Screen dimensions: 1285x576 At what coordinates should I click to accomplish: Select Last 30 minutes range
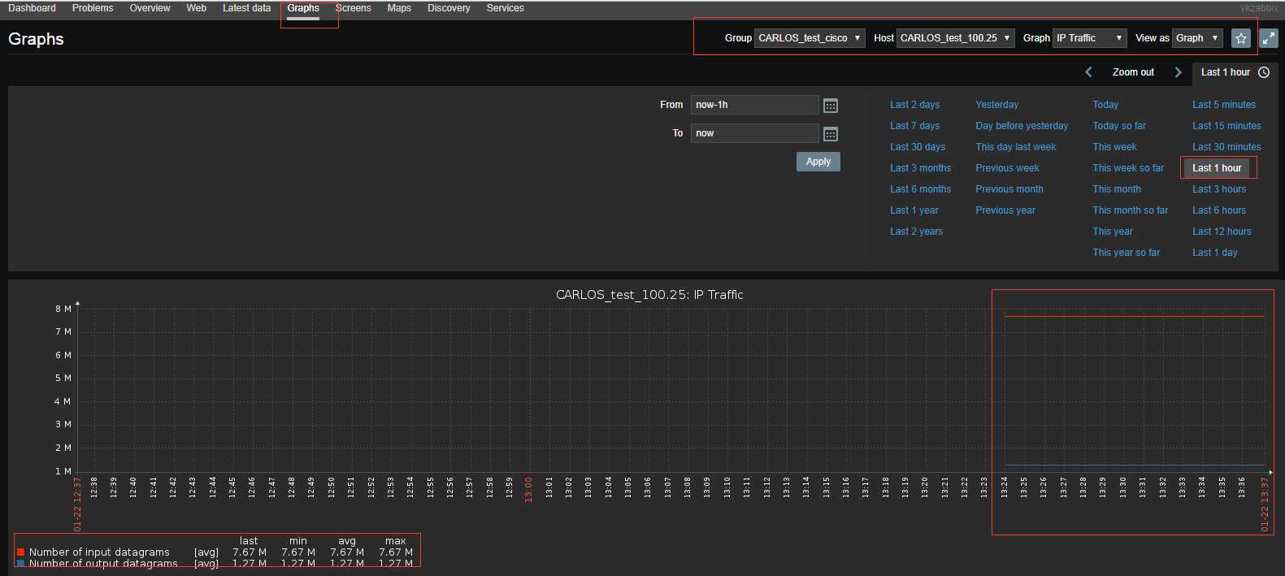pyautogui.click(x=1226, y=147)
